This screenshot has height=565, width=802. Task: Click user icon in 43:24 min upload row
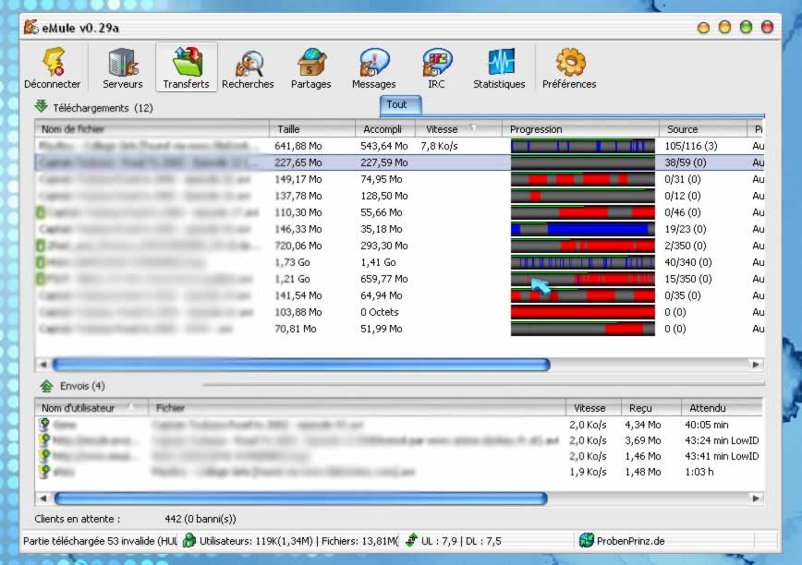coord(44,439)
